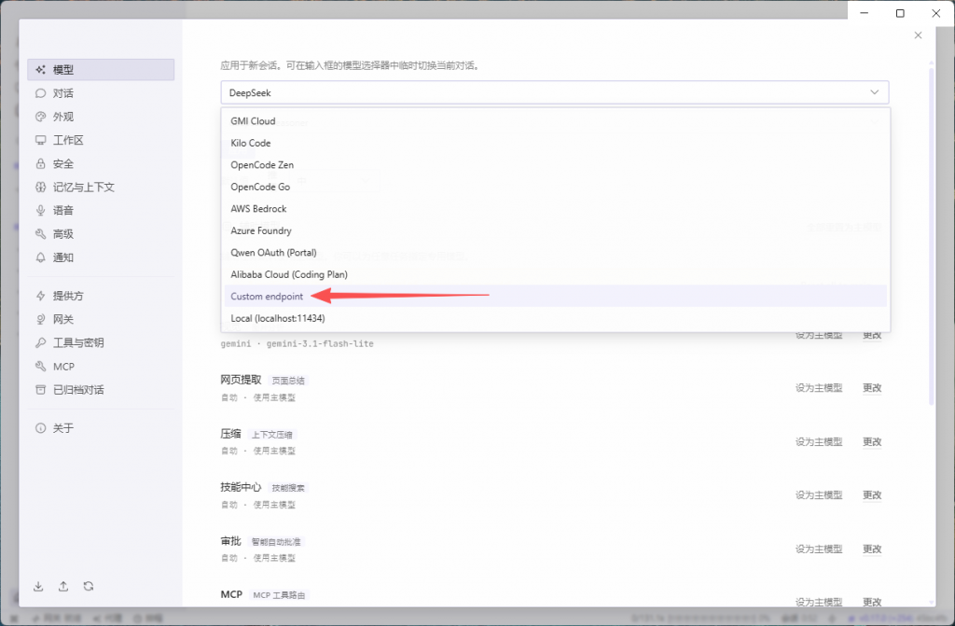Click the 模型 sparkle icon
This screenshot has width=955, height=626.
(x=40, y=69)
